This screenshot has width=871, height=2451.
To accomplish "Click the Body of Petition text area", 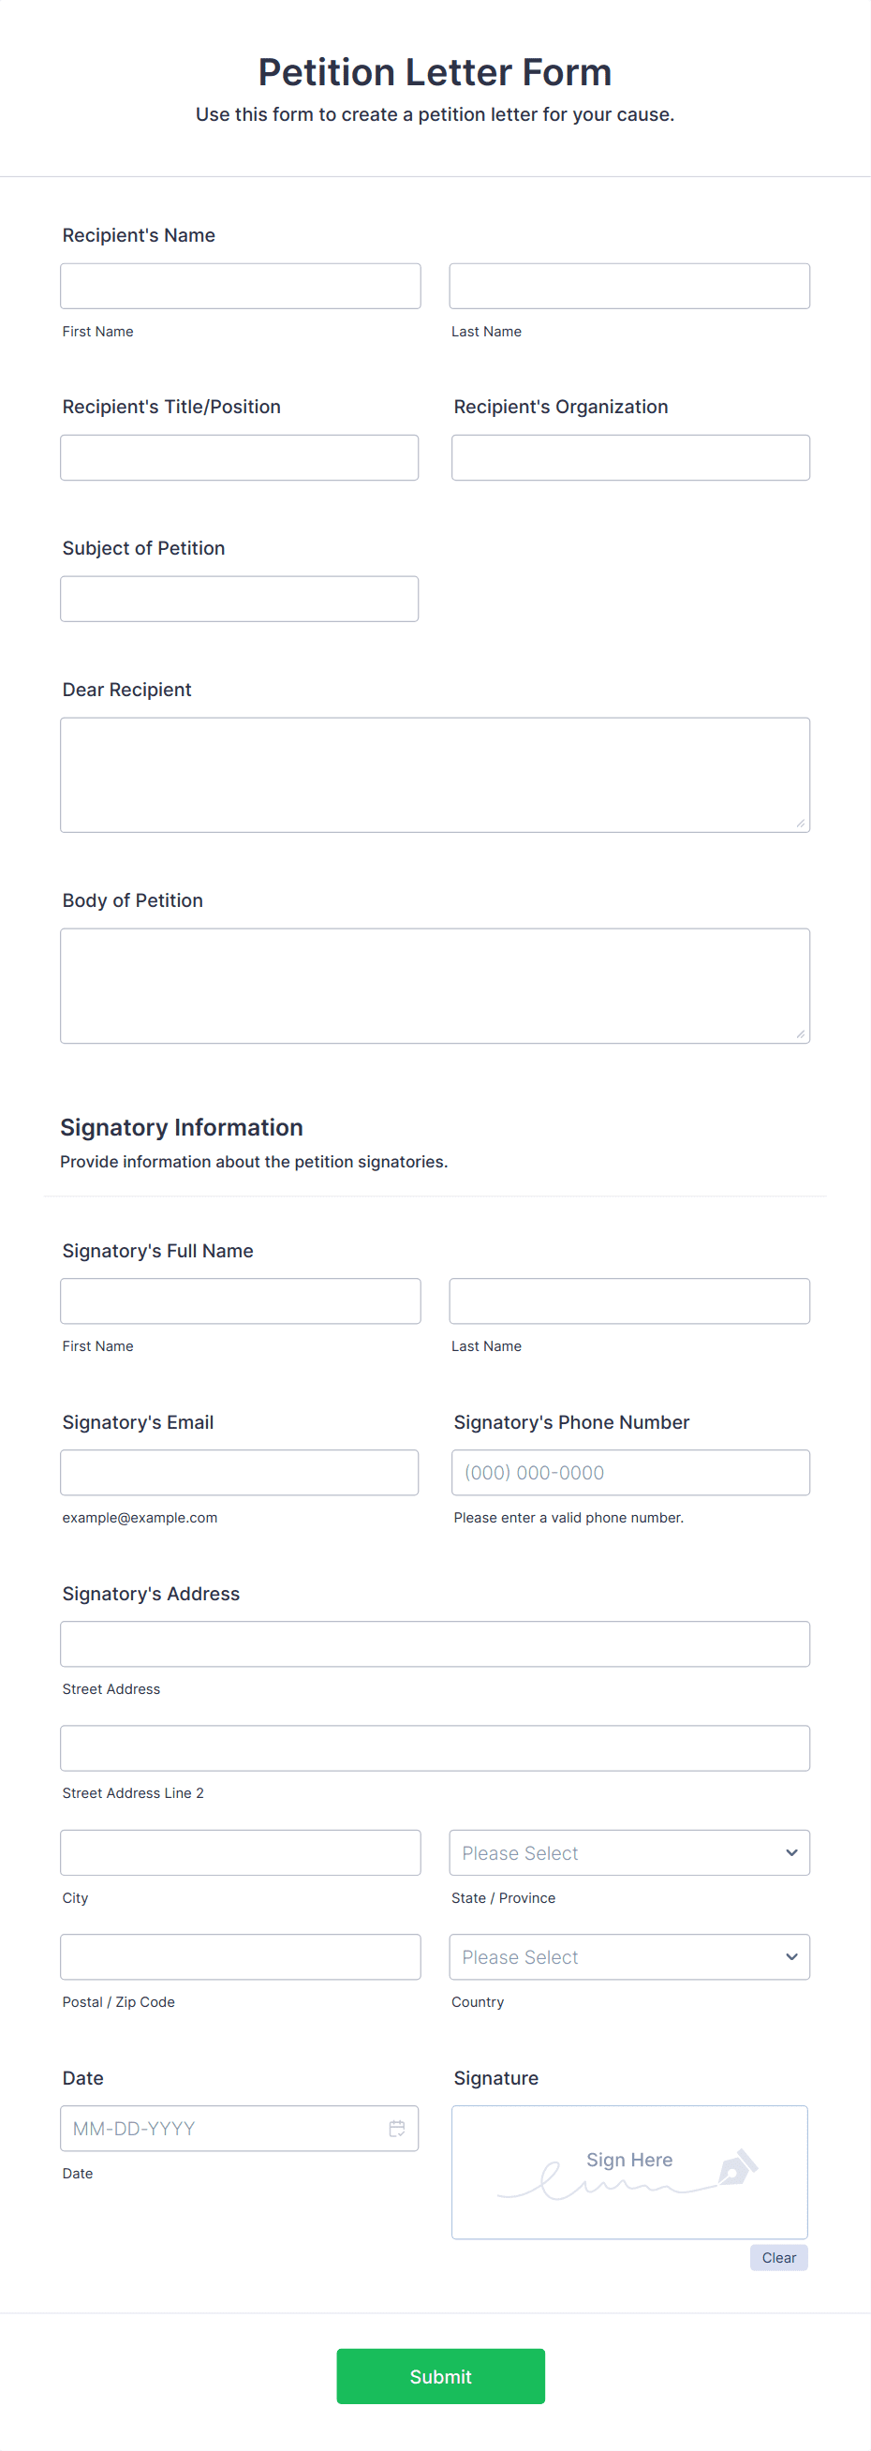I will coord(435,985).
